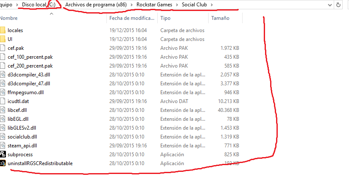Click the cef_100_percent.pak file icon

point(3,57)
